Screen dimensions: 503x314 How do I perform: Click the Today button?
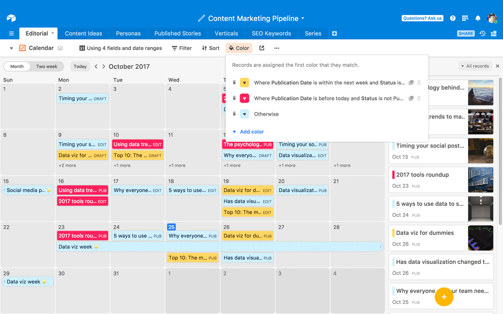(80, 66)
